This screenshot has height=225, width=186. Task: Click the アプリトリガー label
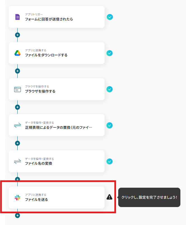pyautogui.click(x=34, y=14)
